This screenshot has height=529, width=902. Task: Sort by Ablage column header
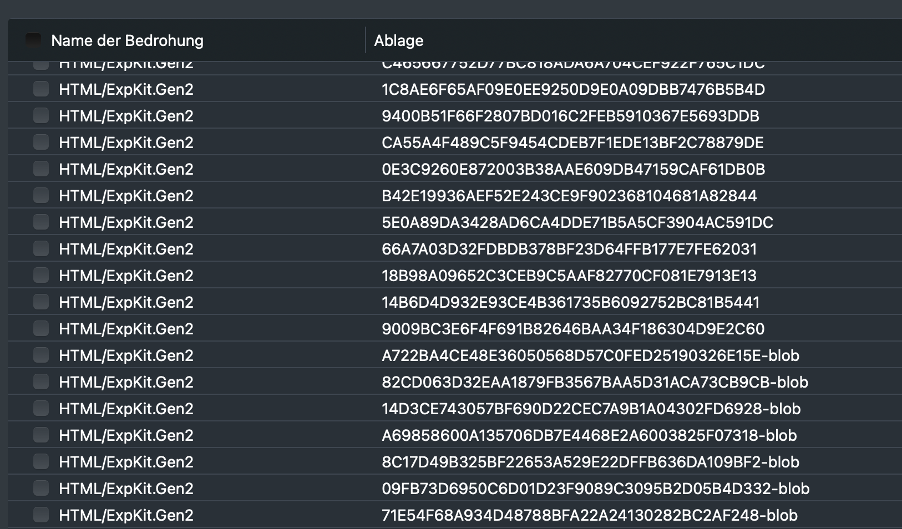398,40
